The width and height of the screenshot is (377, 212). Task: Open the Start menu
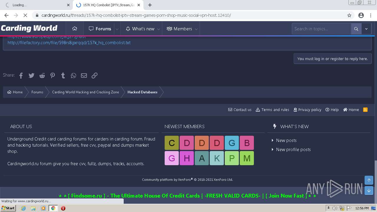8,208
